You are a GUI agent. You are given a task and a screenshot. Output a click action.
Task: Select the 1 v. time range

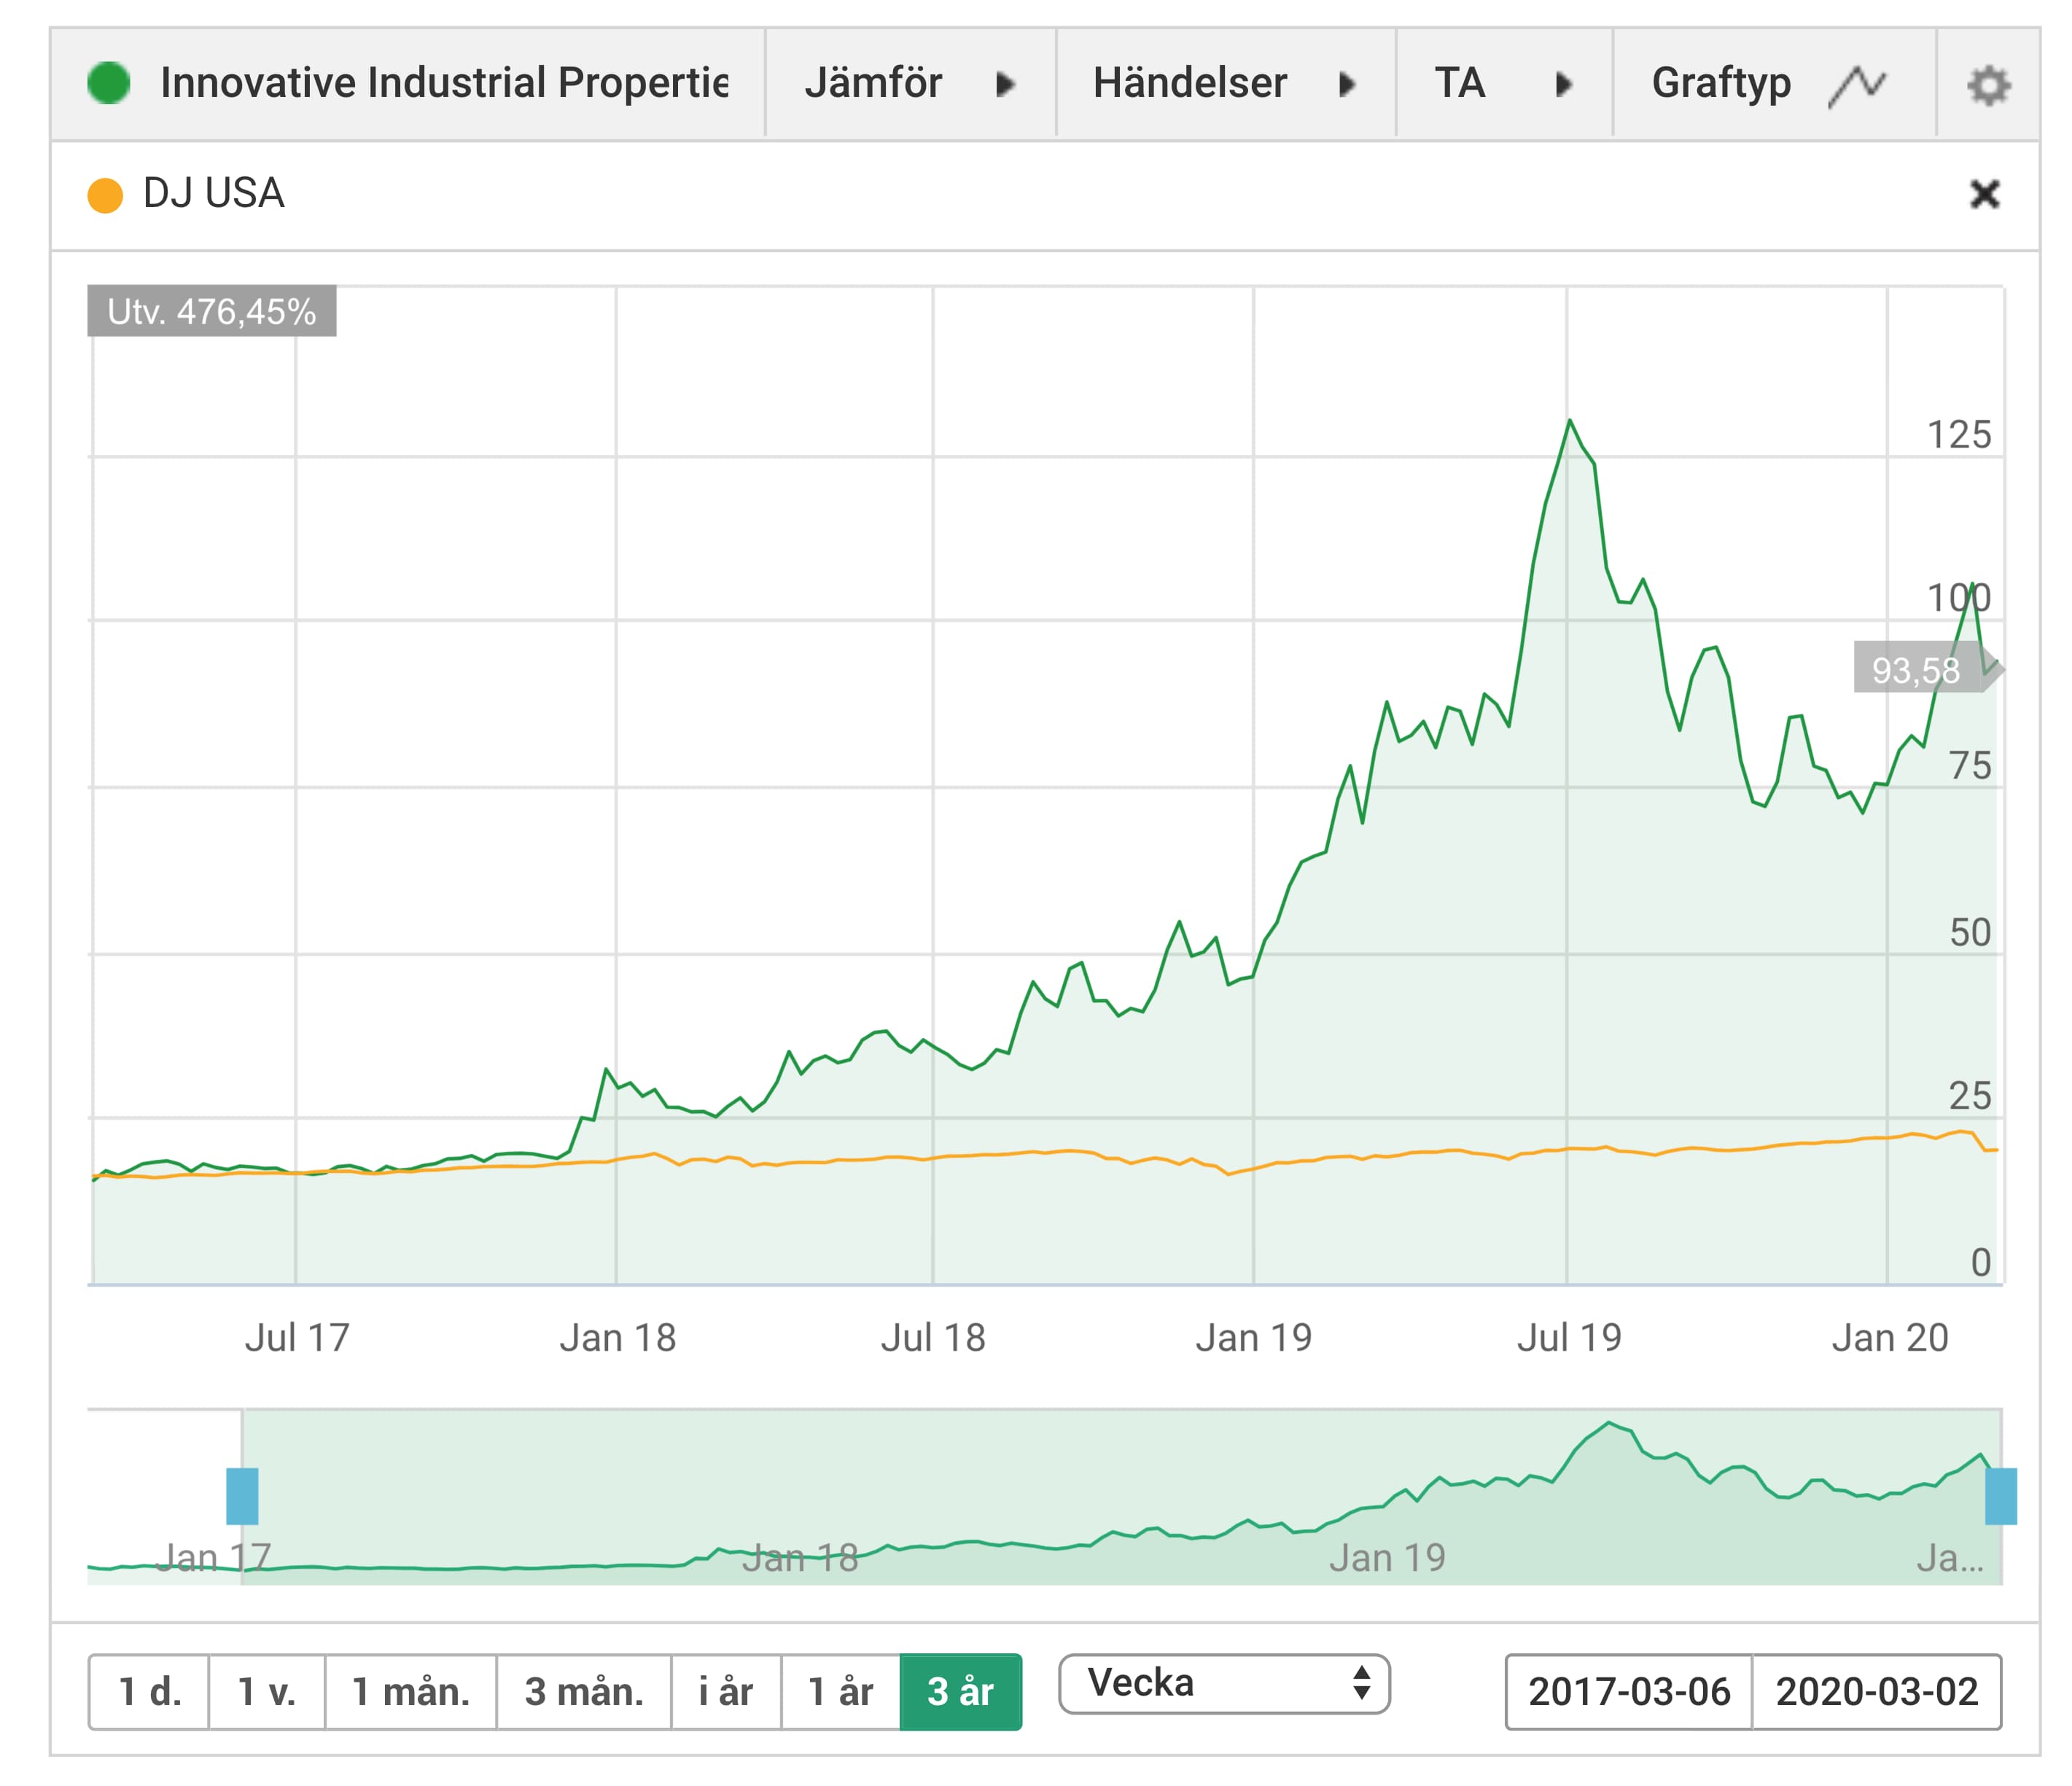pyautogui.click(x=267, y=1691)
